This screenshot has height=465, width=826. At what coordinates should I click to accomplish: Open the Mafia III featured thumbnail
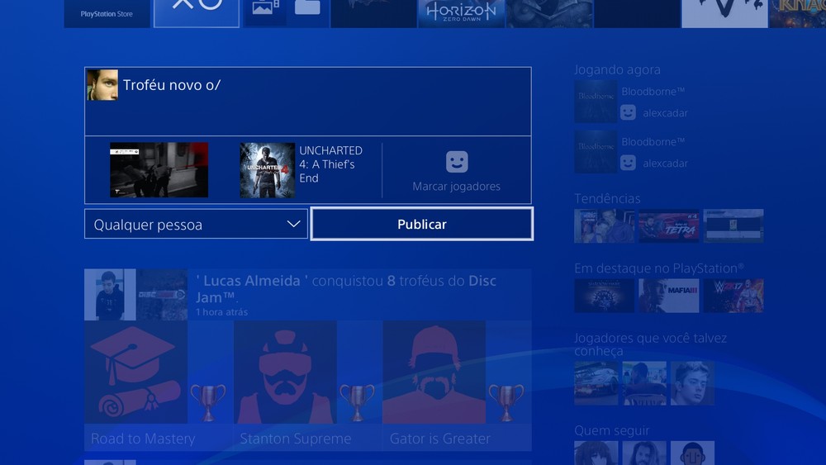tap(669, 296)
